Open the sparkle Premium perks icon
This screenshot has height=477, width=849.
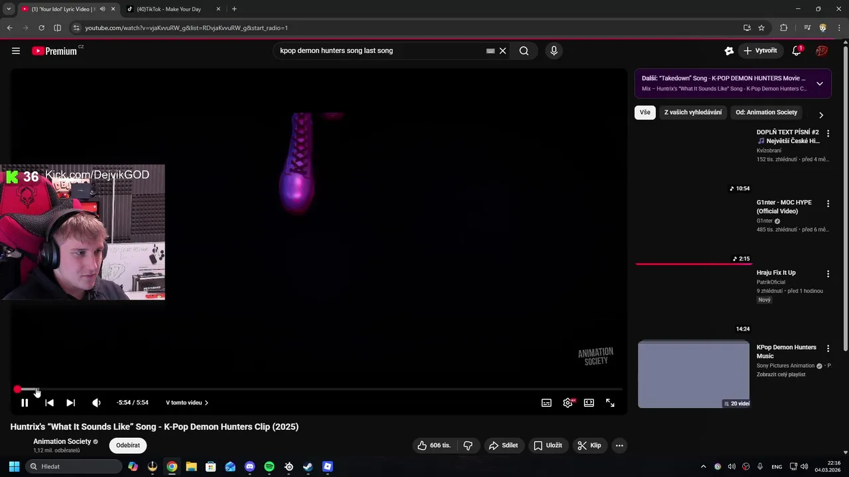click(x=730, y=51)
